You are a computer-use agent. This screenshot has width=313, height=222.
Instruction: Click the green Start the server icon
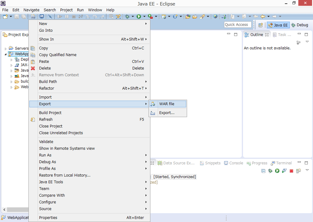[277, 171]
